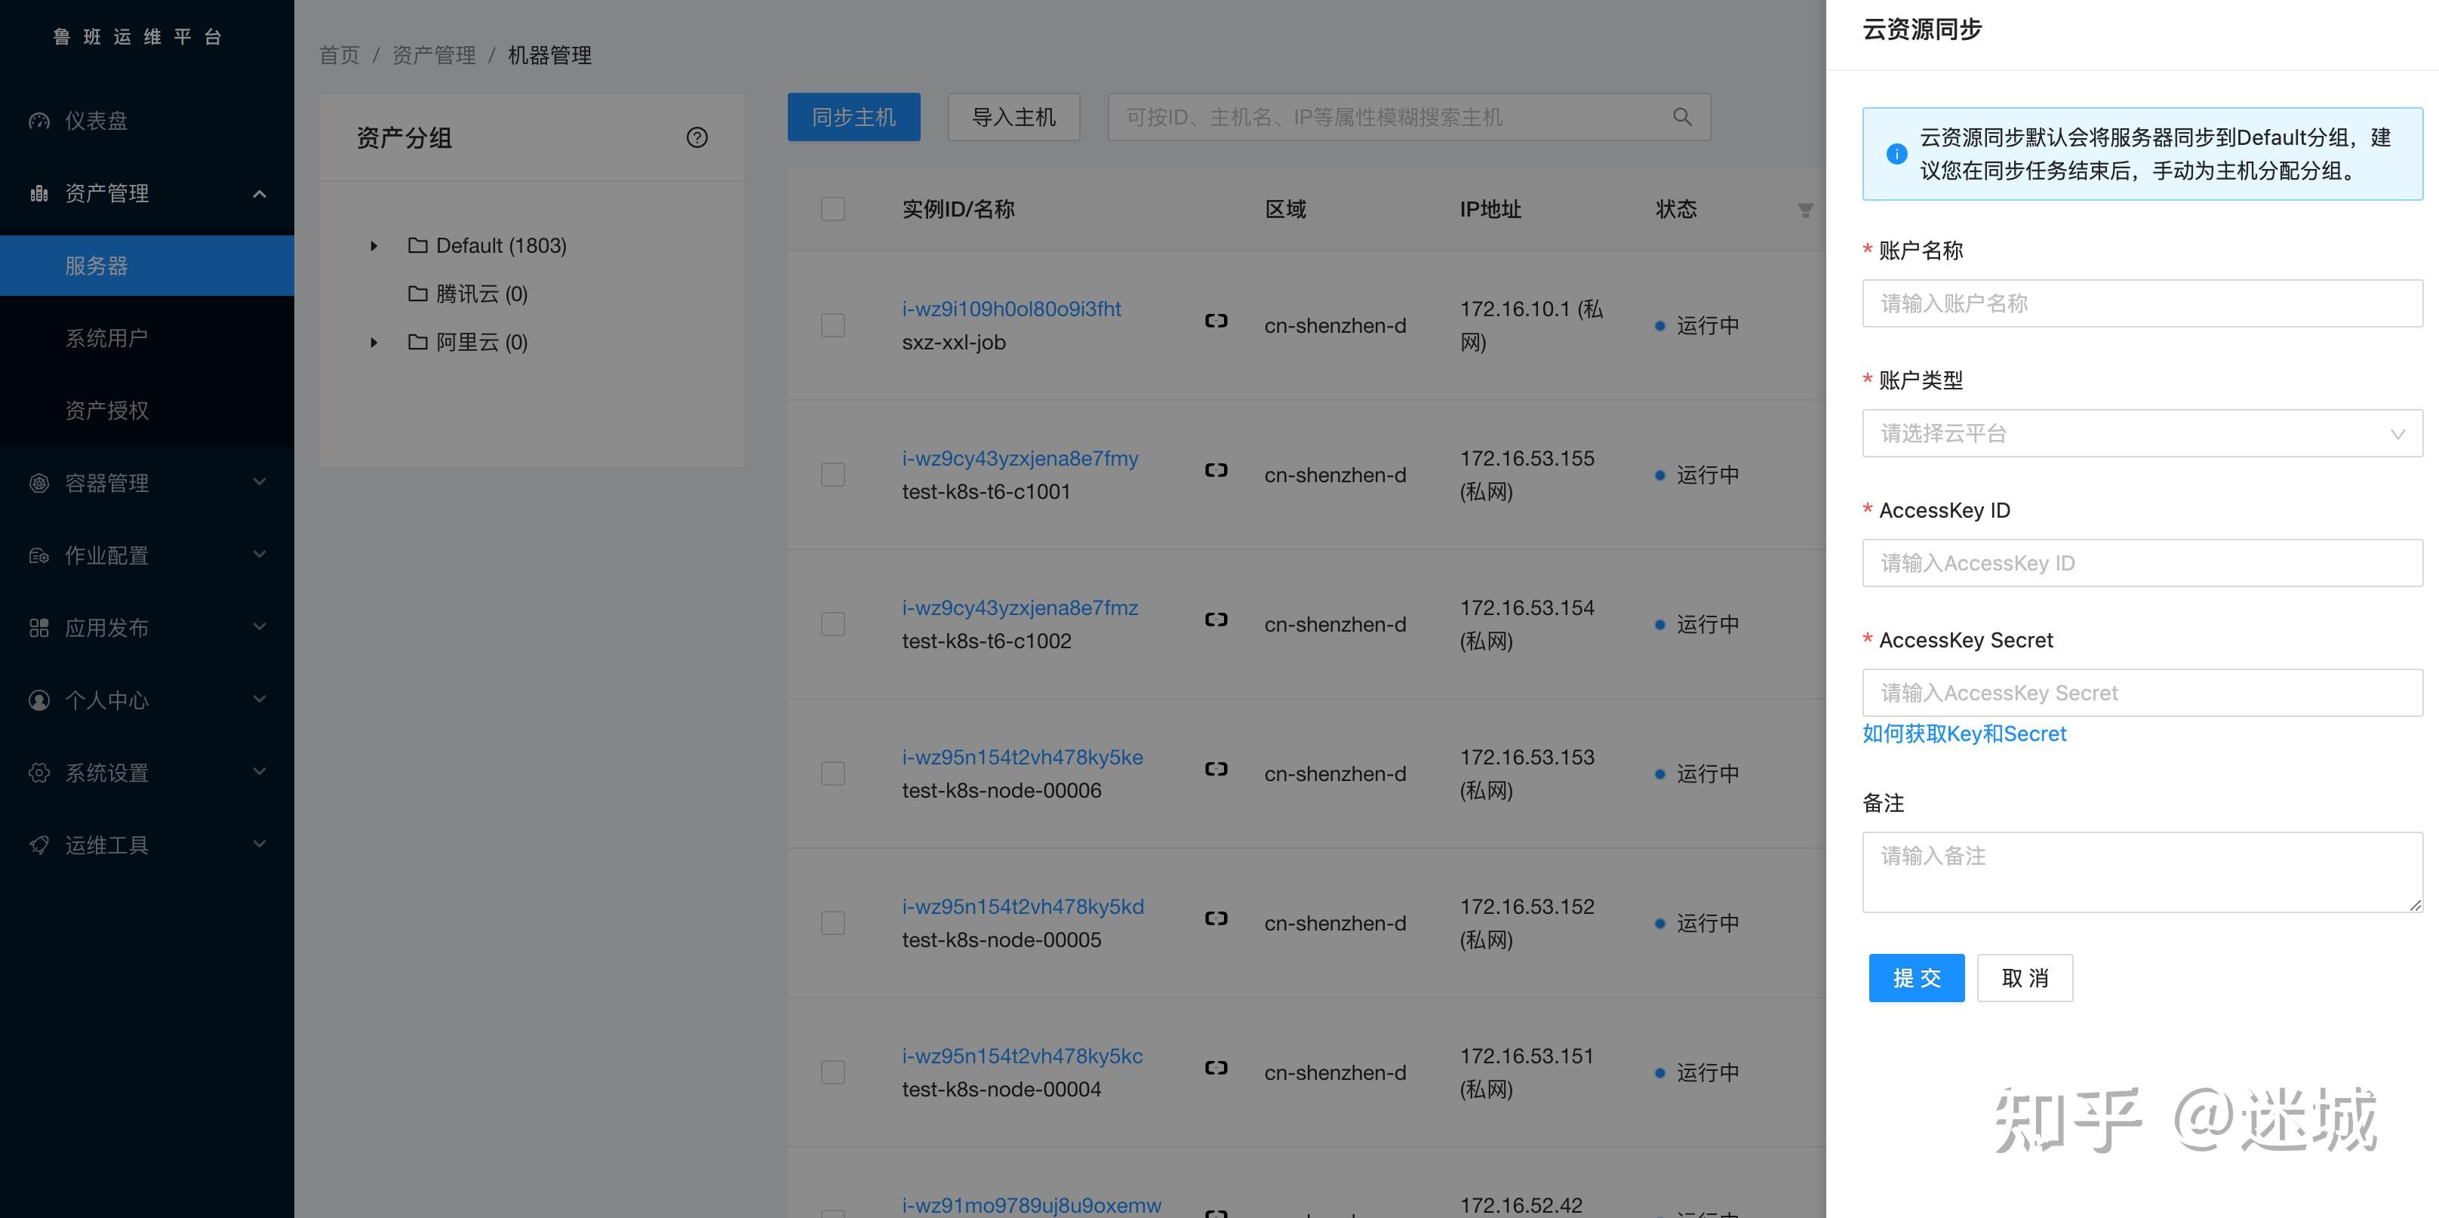2439x1218 pixels.
Task: Toggle the select-all checkbox in the table header
Action: point(832,208)
